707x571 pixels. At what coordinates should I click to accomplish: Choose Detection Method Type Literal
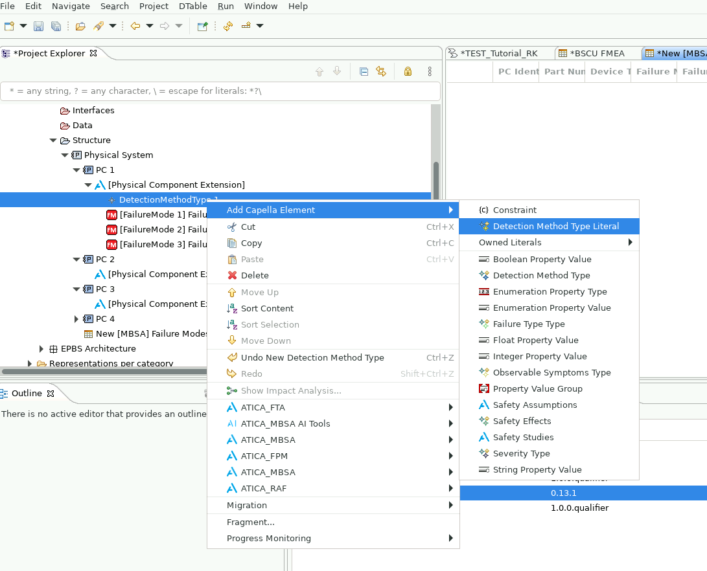click(x=549, y=226)
